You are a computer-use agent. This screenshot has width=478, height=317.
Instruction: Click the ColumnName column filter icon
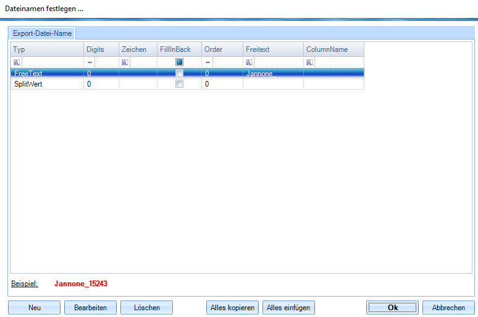point(309,62)
